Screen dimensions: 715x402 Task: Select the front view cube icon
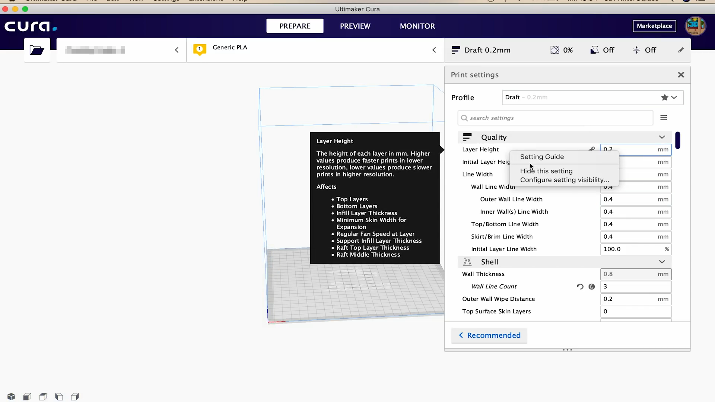coord(27,396)
